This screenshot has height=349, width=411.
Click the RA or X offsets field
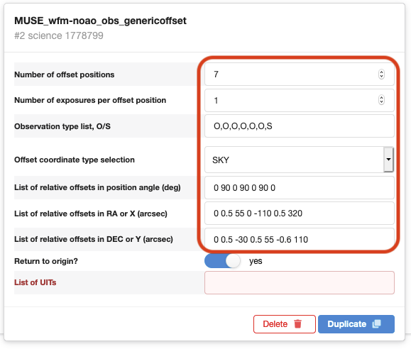click(300, 214)
